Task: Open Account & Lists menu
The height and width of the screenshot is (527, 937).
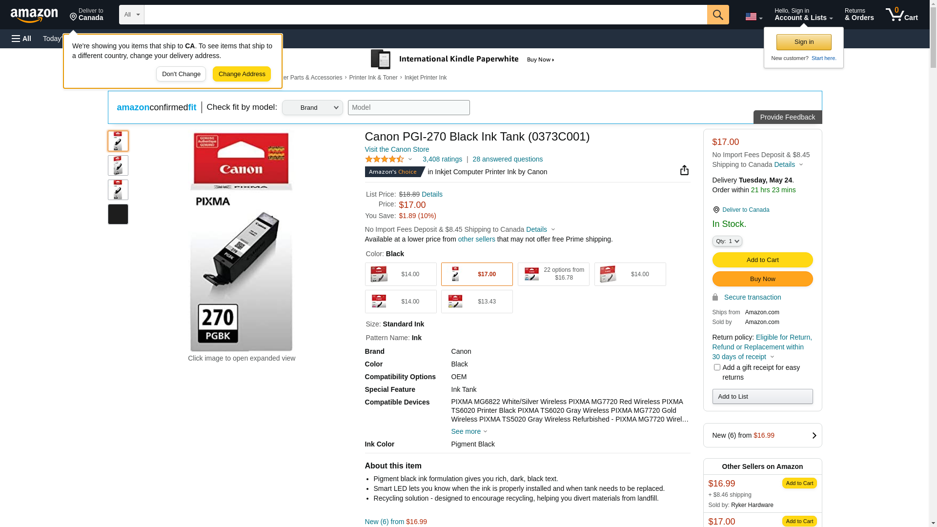Action: [803, 15]
